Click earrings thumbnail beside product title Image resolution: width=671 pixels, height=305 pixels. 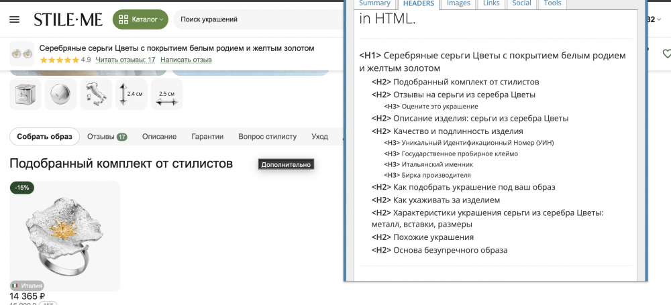pos(22,54)
